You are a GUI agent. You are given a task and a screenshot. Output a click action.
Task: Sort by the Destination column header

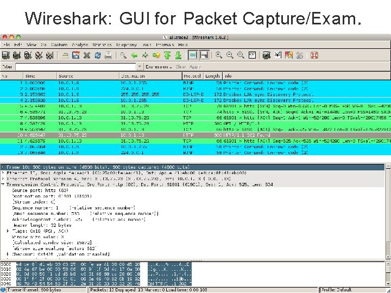click(x=150, y=76)
